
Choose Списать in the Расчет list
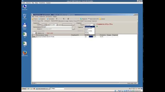(x=90, y=34)
